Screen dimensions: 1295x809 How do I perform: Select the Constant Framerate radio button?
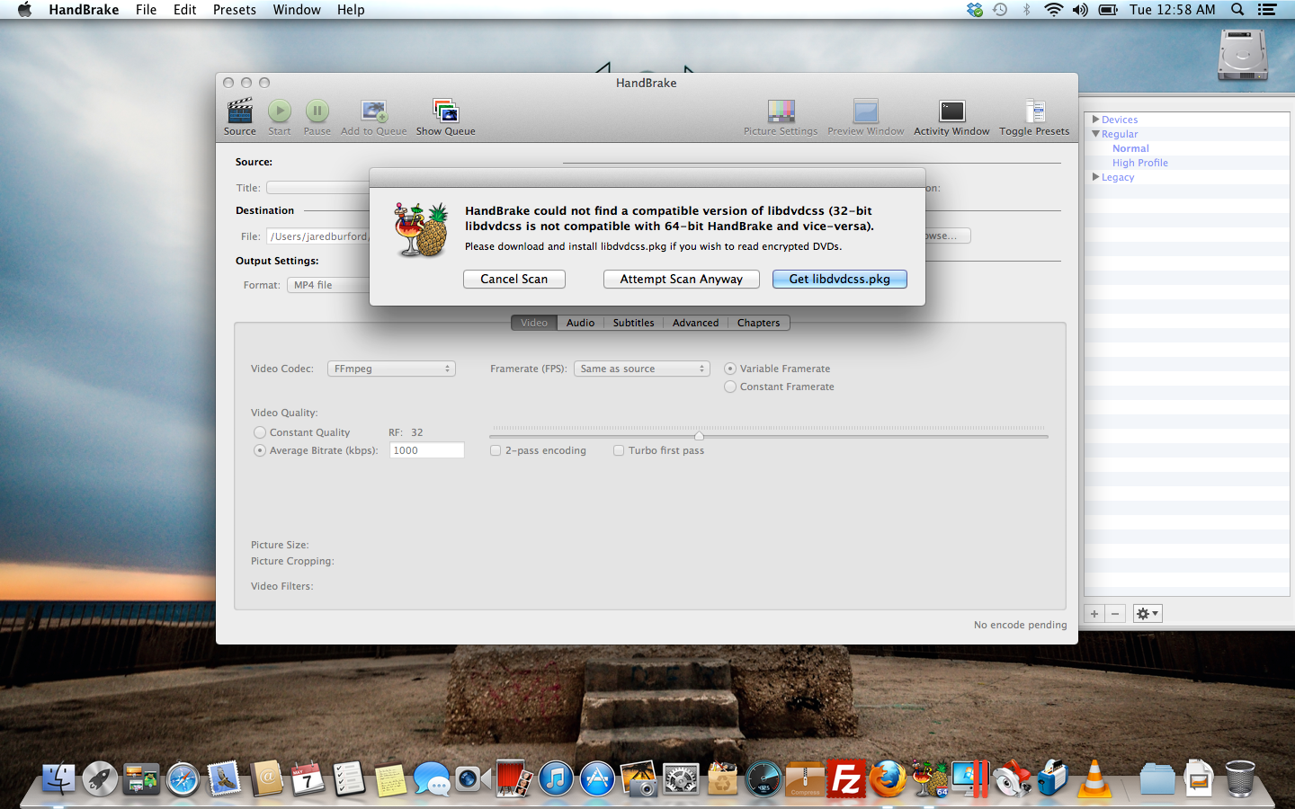click(730, 387)
